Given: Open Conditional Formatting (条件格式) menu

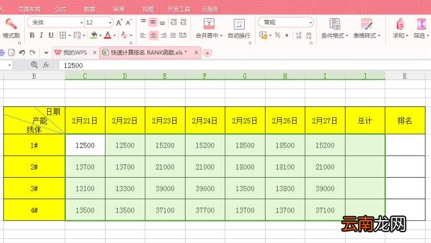Looking at the screenshot, I should pyautogui.click(x=335, y=28).
